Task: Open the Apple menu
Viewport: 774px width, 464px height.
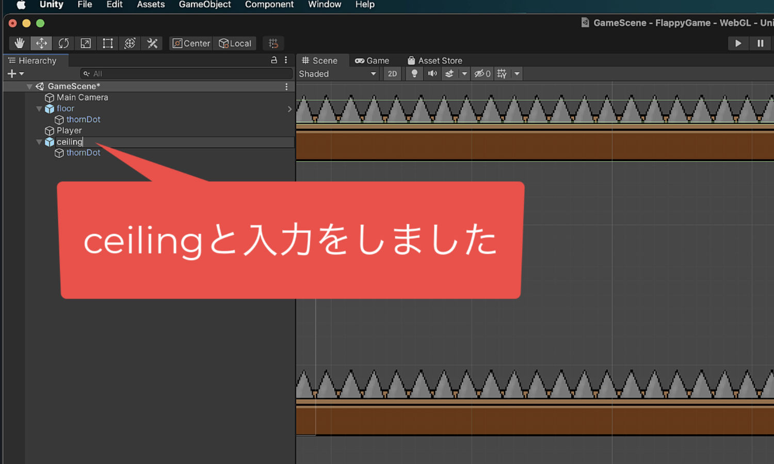Action: pyautogui.click(x=21, y=5)
